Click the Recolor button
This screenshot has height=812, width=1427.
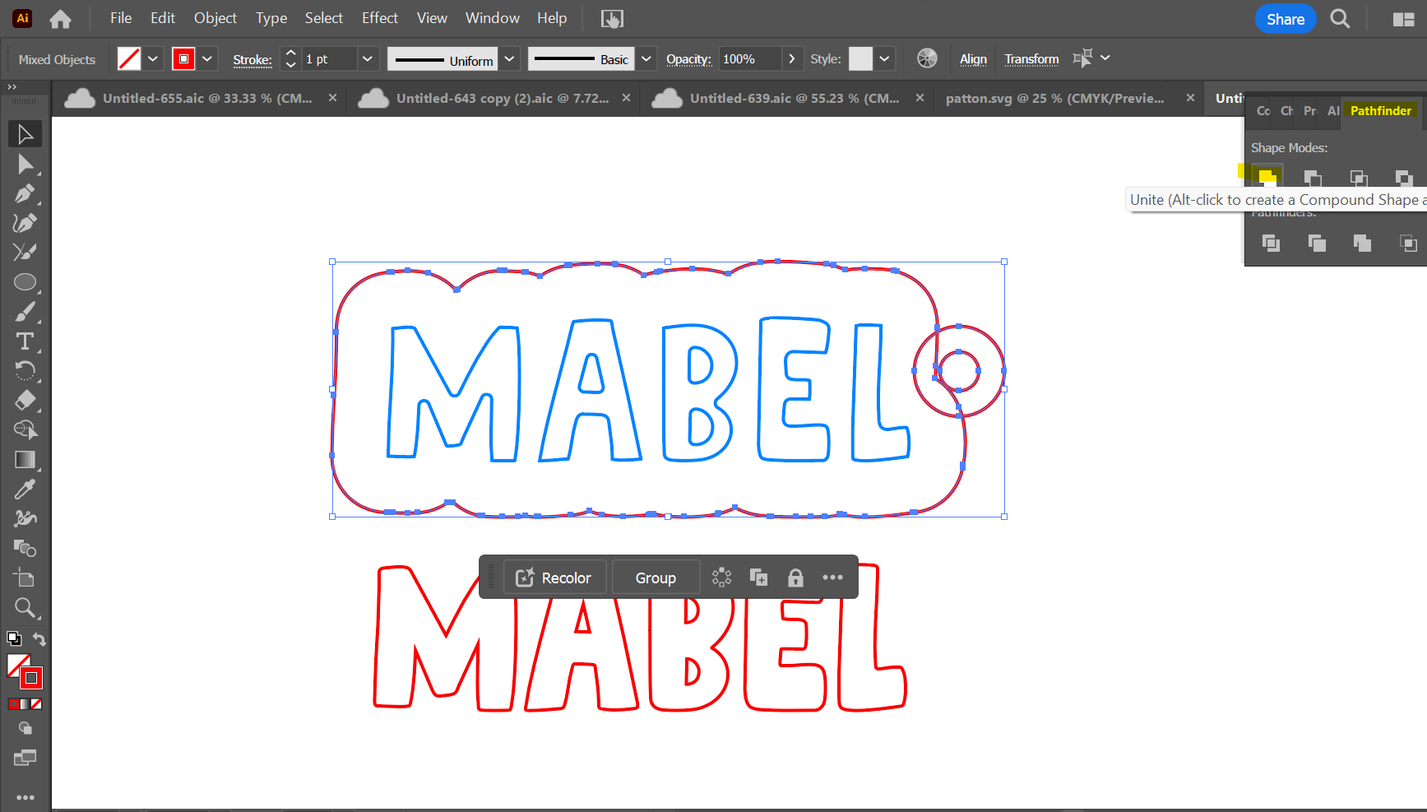554,578
